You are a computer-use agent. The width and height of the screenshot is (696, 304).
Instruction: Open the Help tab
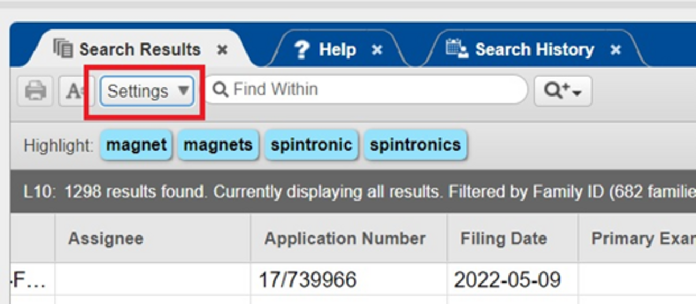point(337,50)
